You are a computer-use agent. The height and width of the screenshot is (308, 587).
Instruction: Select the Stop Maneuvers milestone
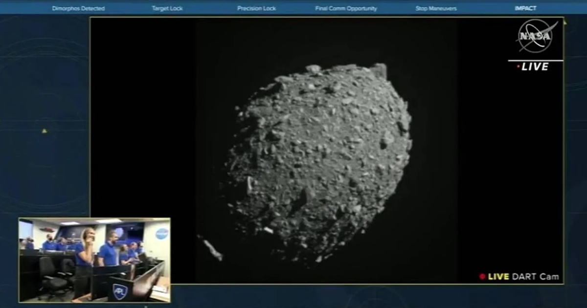[436, 8]
